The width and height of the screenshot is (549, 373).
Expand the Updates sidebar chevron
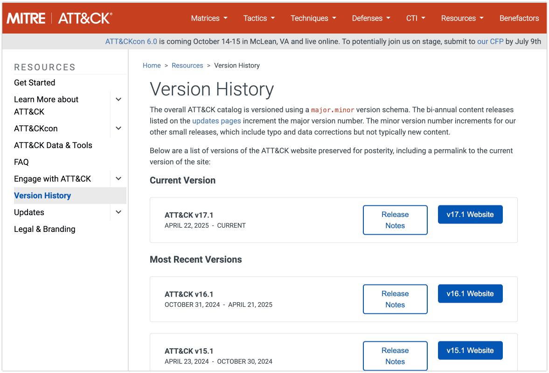click(x=118, y=212)
